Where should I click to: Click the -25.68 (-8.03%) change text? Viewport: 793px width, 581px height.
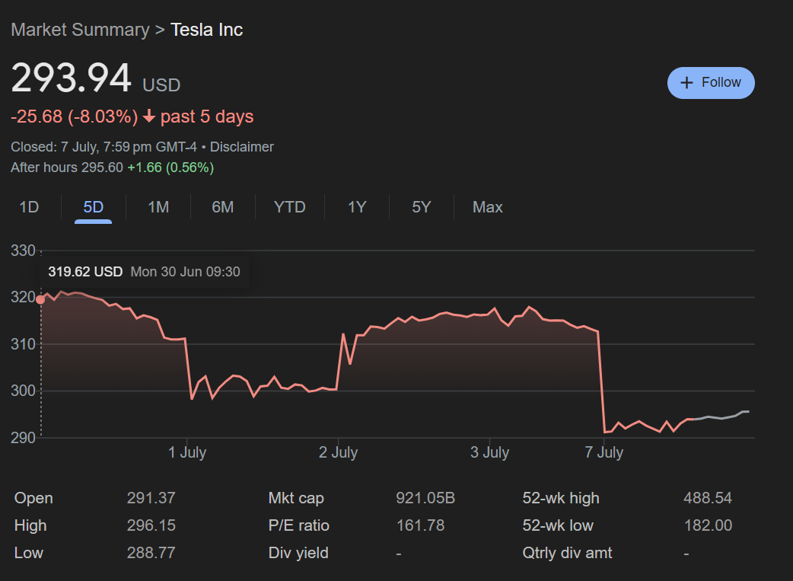pyautogui.click(x=75, y=117)
